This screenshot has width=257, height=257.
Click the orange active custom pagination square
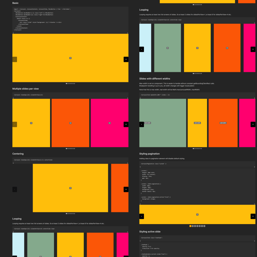coord(190,226)
